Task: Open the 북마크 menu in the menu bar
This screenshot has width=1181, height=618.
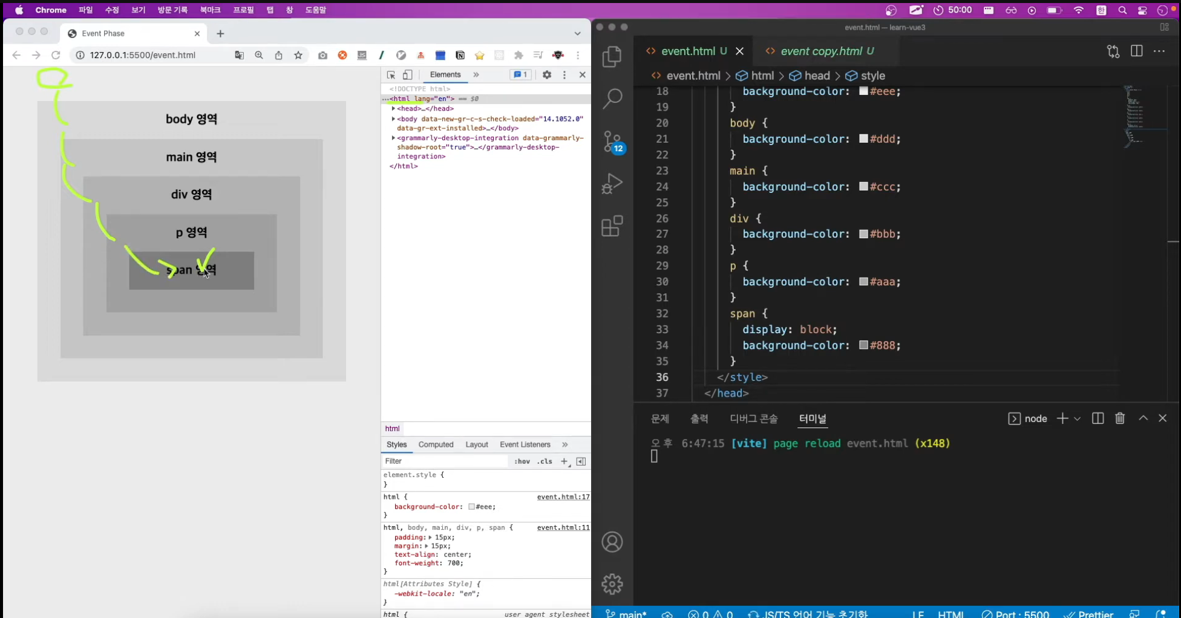Action: (x=211, y=10)
